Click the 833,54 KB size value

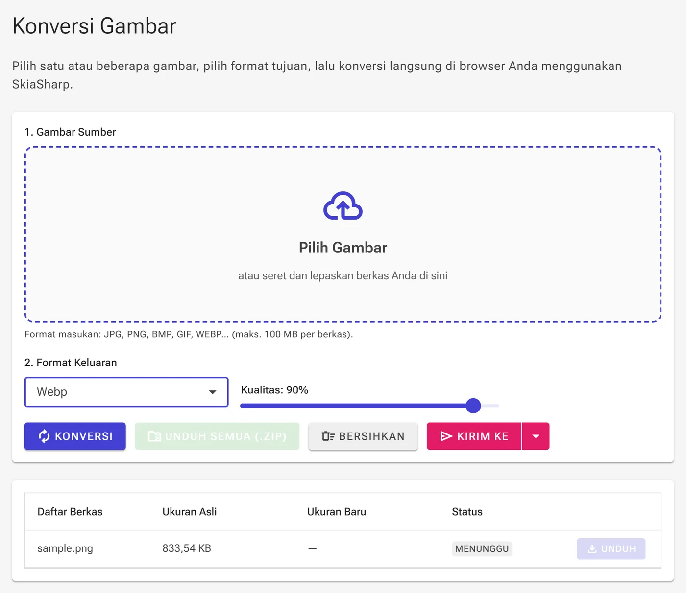pos(187,548)
